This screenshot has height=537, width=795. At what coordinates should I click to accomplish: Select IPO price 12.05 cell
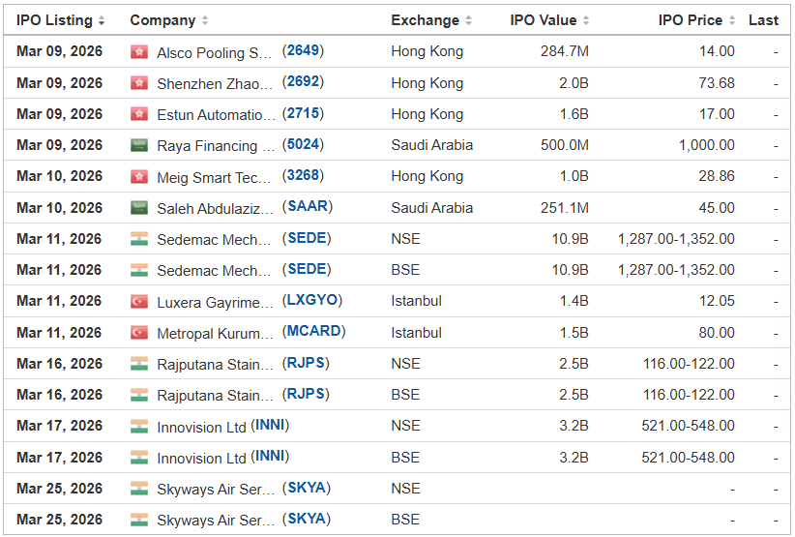[717, 301]
